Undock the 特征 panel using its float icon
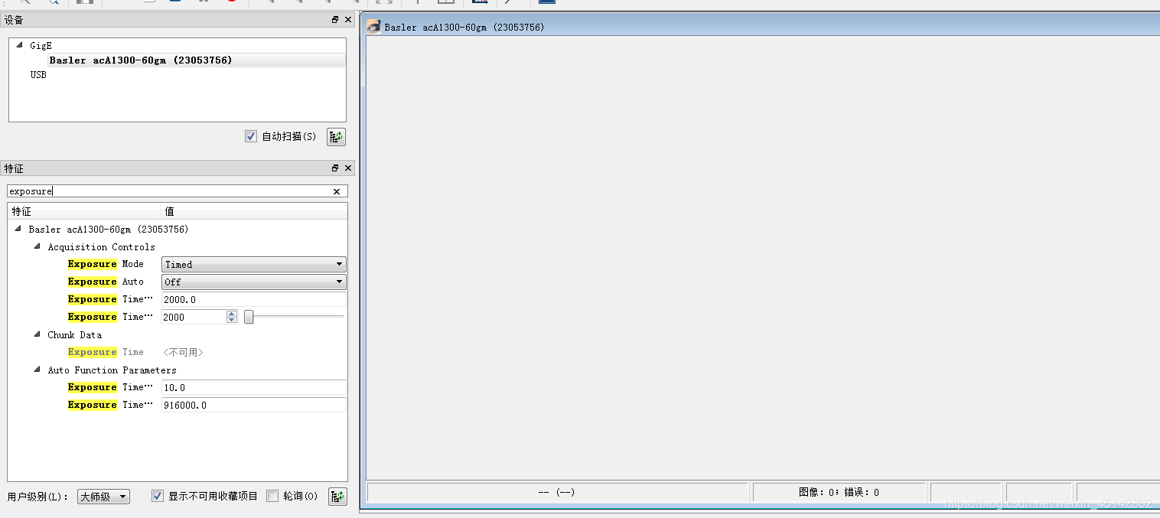1160x518 pixels. 335,168
